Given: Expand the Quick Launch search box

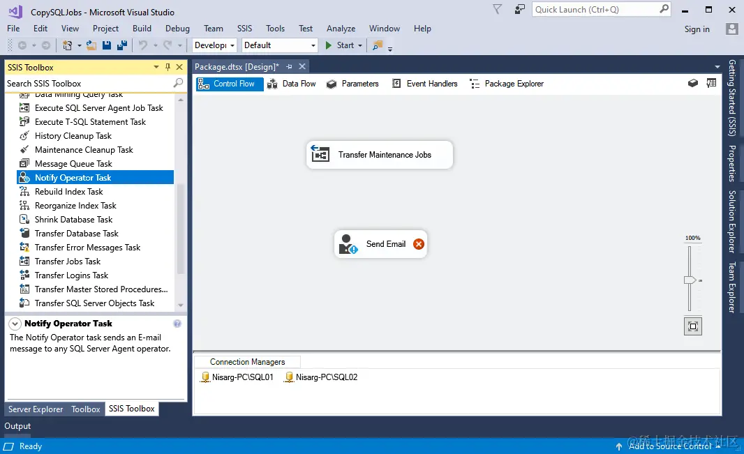Looking at the screenshot, I should point(597,10).
